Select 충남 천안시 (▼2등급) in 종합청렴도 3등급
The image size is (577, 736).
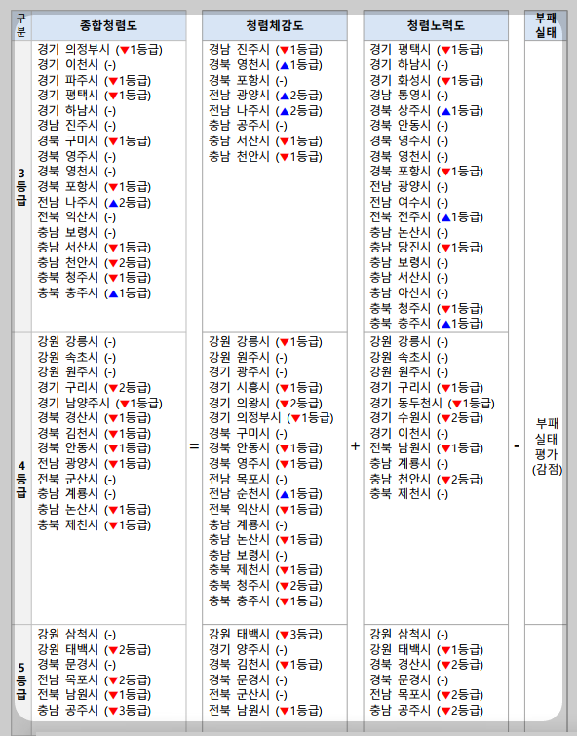tap(95, 263)
